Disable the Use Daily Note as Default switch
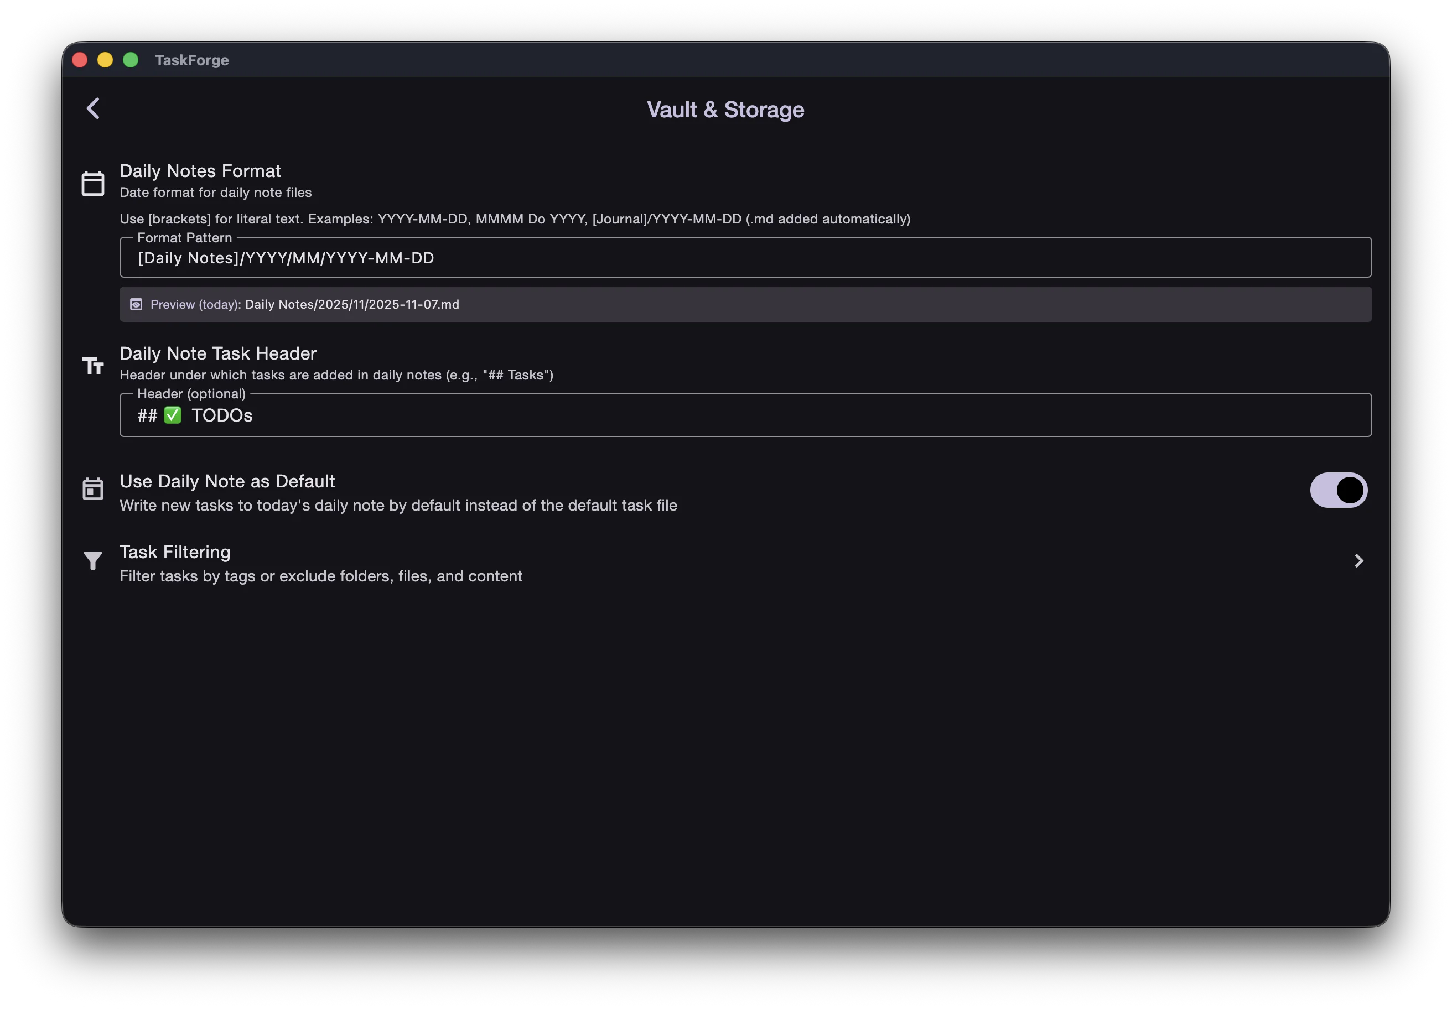 (x=1338, y=490)
